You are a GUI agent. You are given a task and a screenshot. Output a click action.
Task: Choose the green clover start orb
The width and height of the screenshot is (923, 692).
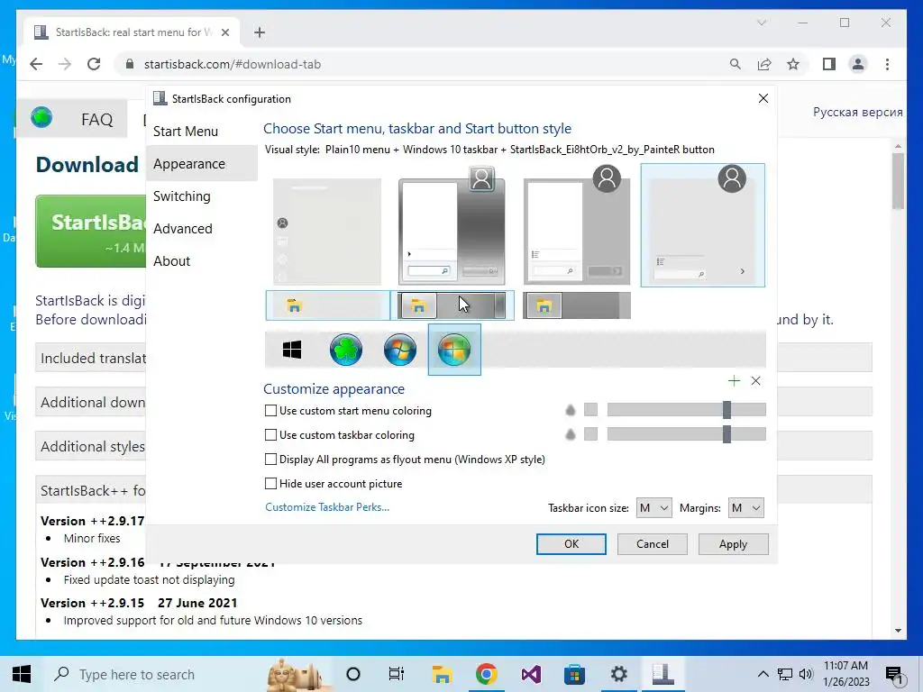click(x=345, y=350)
